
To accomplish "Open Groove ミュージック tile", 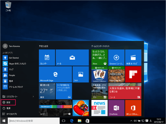I will [116, 57].
